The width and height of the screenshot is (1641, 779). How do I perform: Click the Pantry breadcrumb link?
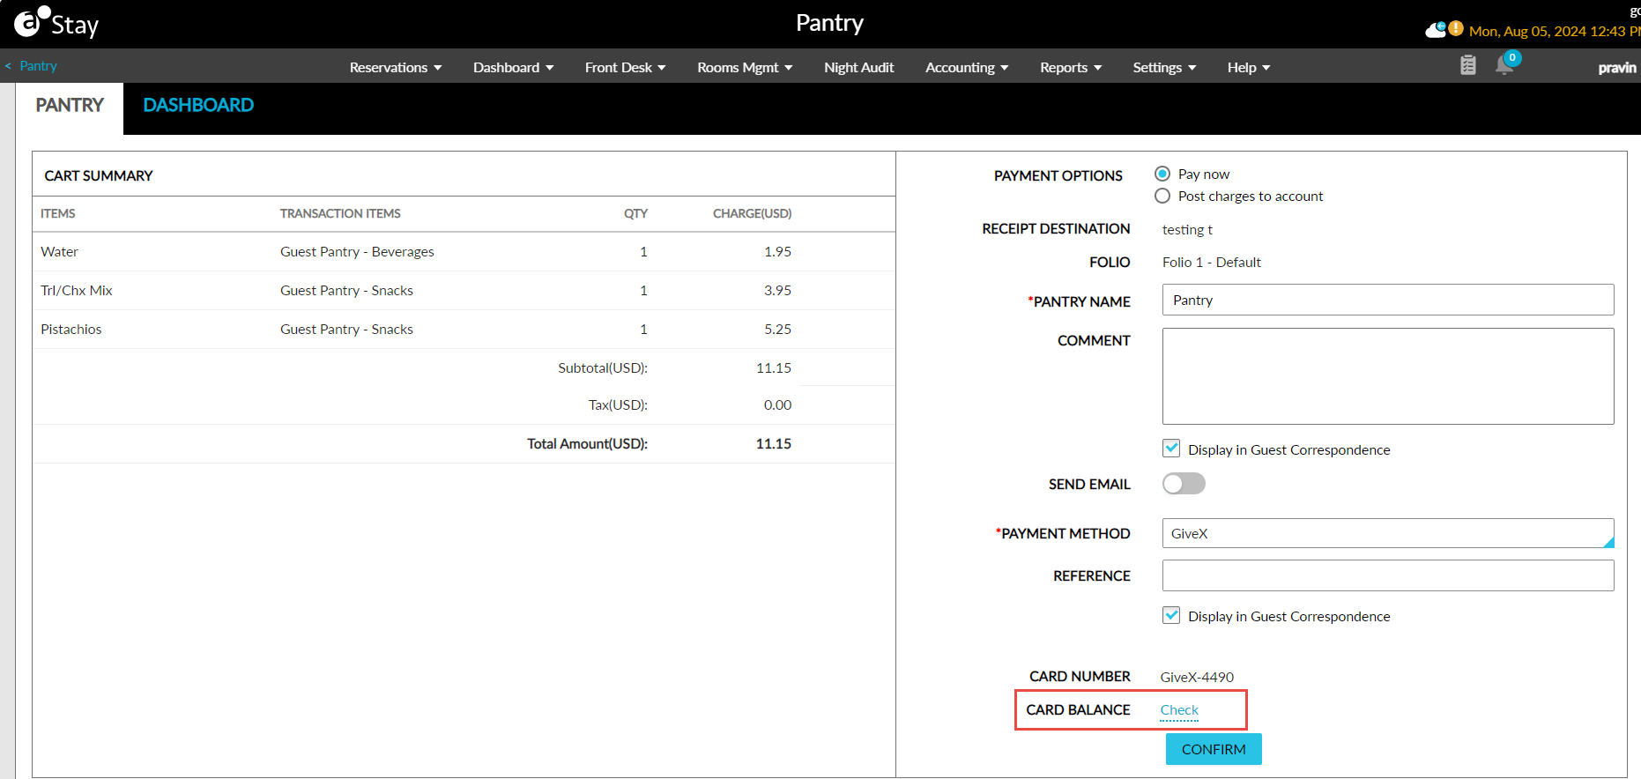(x=38, y=66)
